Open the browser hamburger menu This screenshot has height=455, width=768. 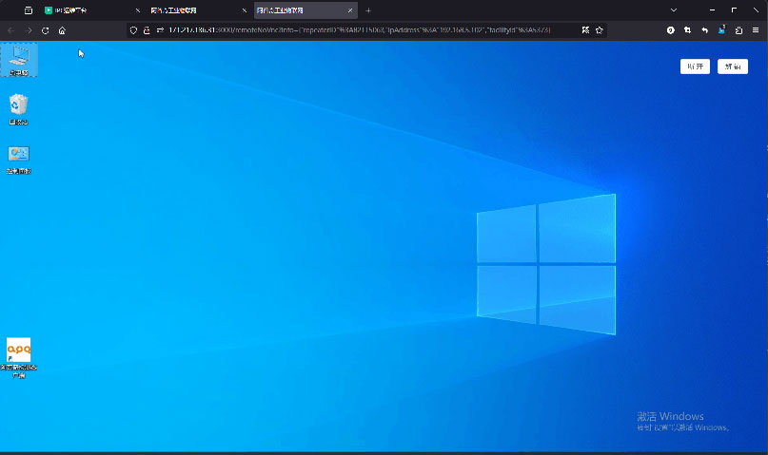pyautogui.click(x=756, y=30)
